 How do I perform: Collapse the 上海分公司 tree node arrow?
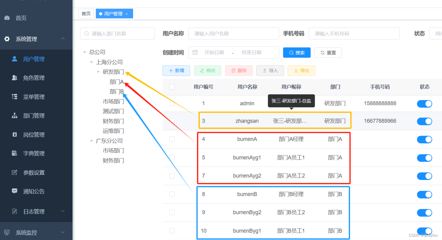[91, 62]
